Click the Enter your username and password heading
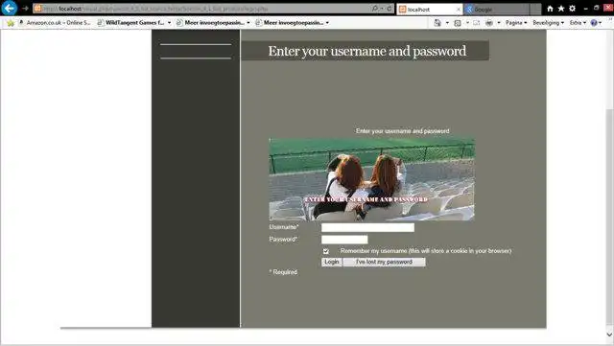 coord(366,51)
